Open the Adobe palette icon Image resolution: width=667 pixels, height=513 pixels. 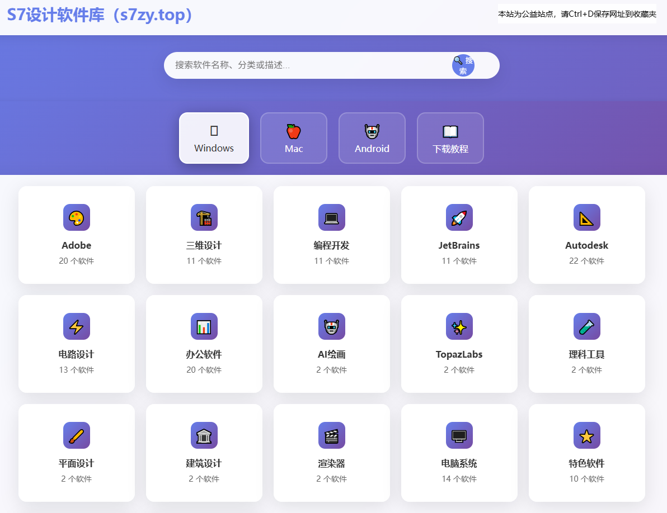pyautogui.click(x=77, y=217)
